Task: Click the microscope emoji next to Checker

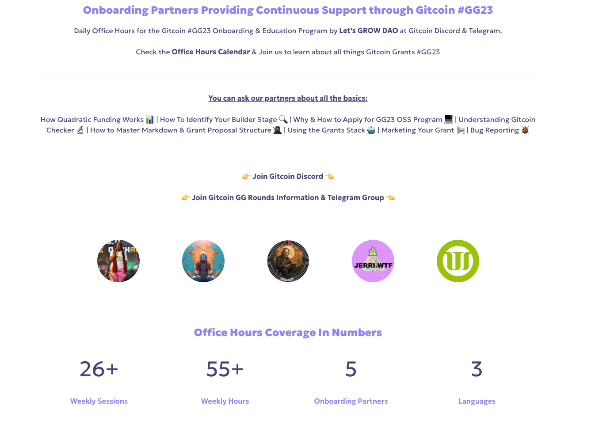Action: click(x=80, y=130)
